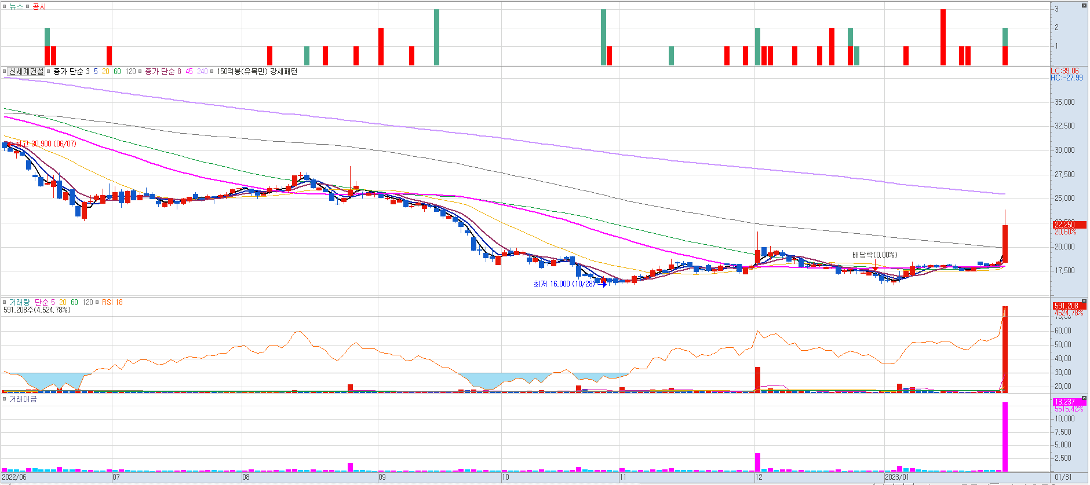1090x485 pixels.
Task: Click the 신세계건설 stock name button
Action: 26,71
